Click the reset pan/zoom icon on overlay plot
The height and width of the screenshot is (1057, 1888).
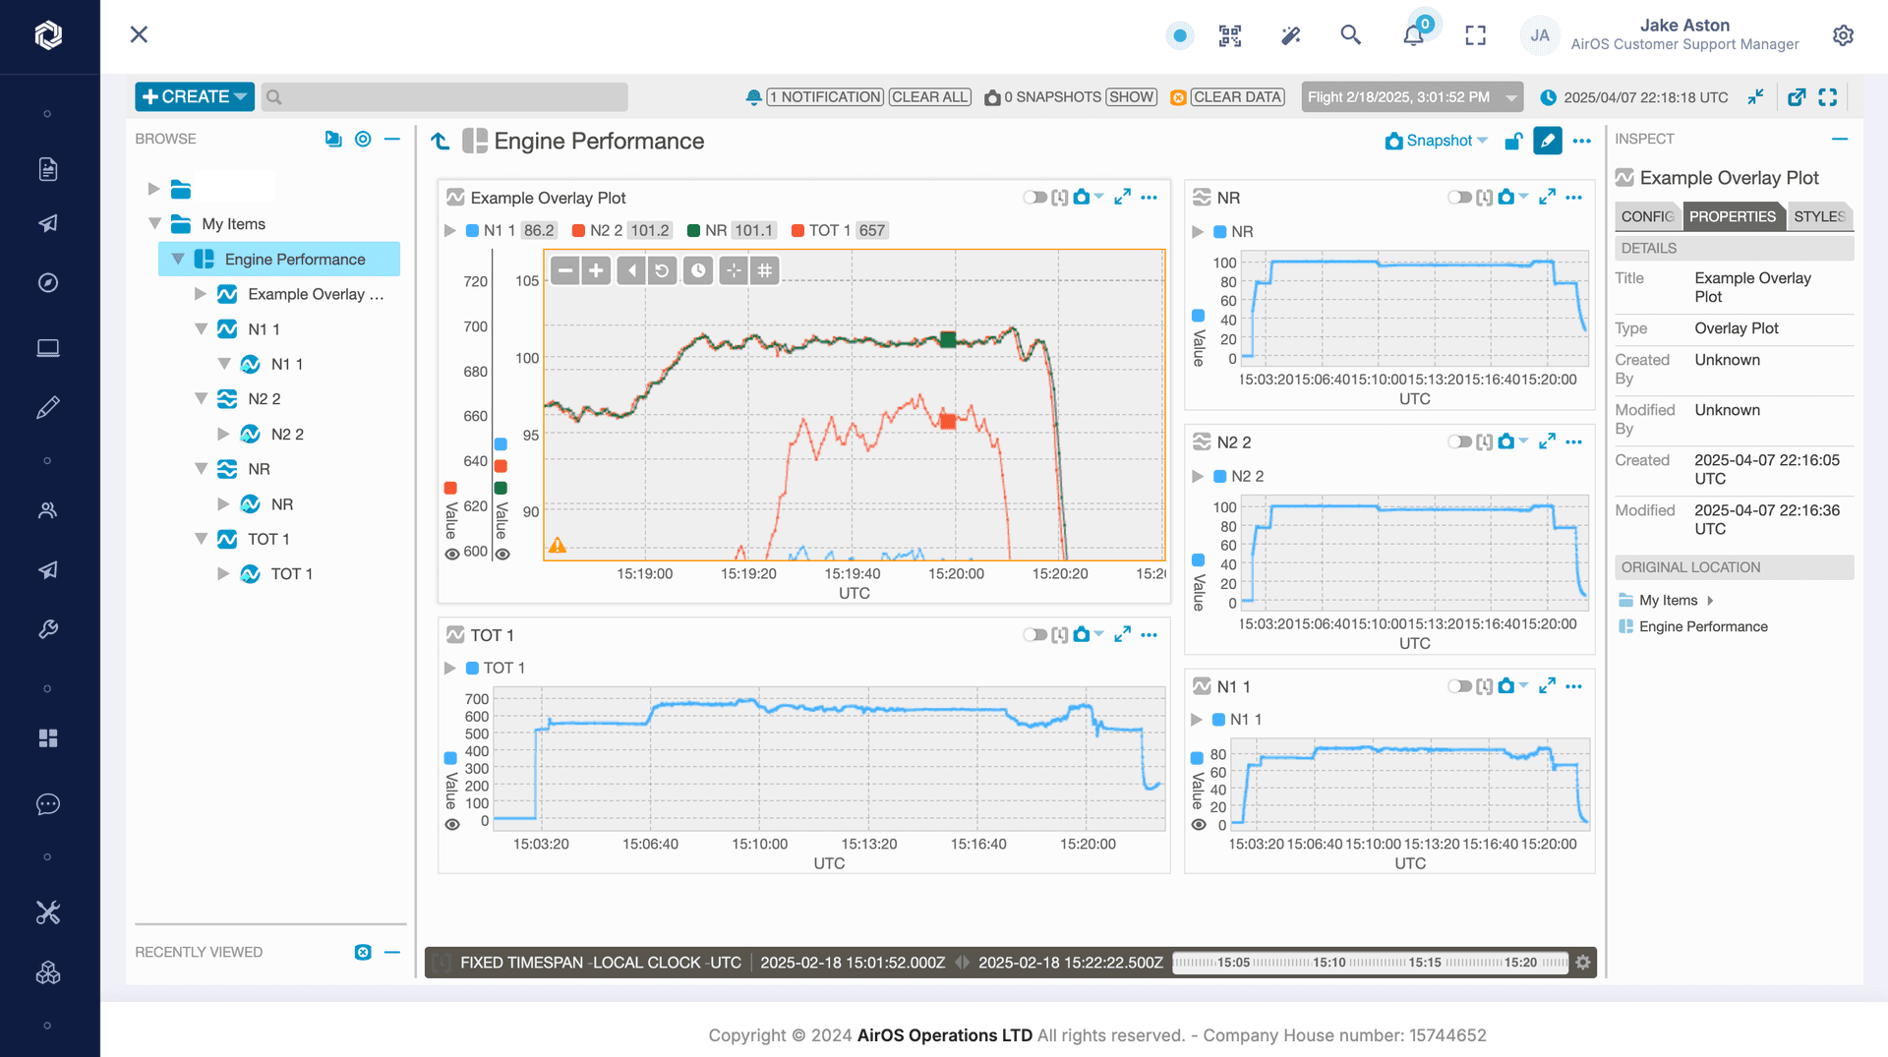pos(663,270)
